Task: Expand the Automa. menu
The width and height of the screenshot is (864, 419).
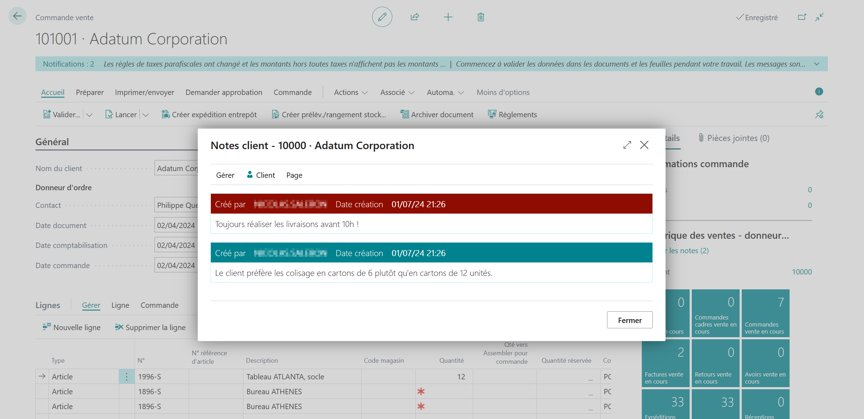Action: (445, 92)
